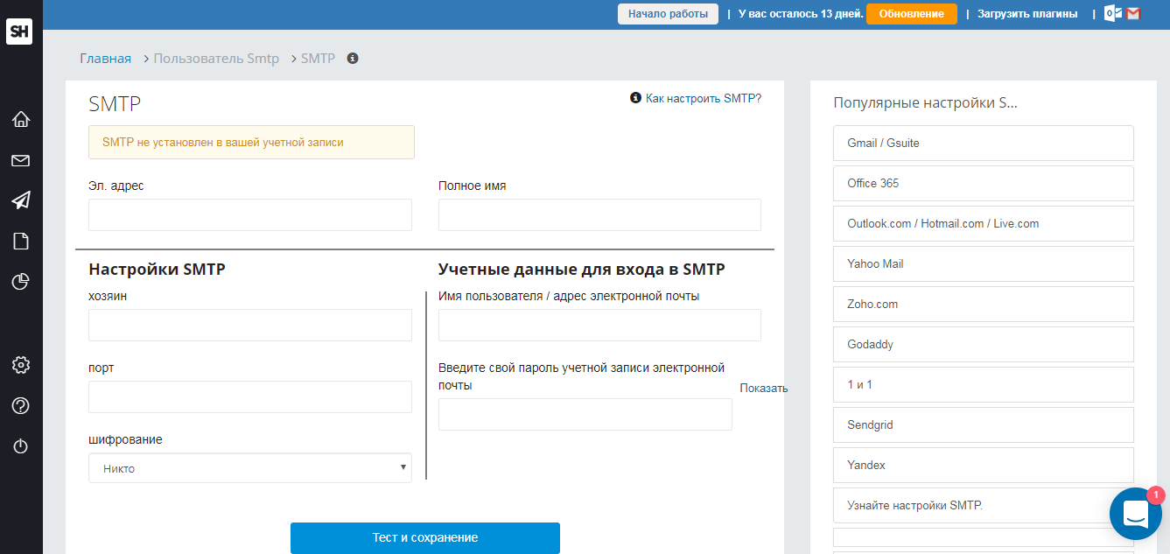Click Показать to reveal password
The height and width of the screenshot is (554, 1170).
[763, 388]
